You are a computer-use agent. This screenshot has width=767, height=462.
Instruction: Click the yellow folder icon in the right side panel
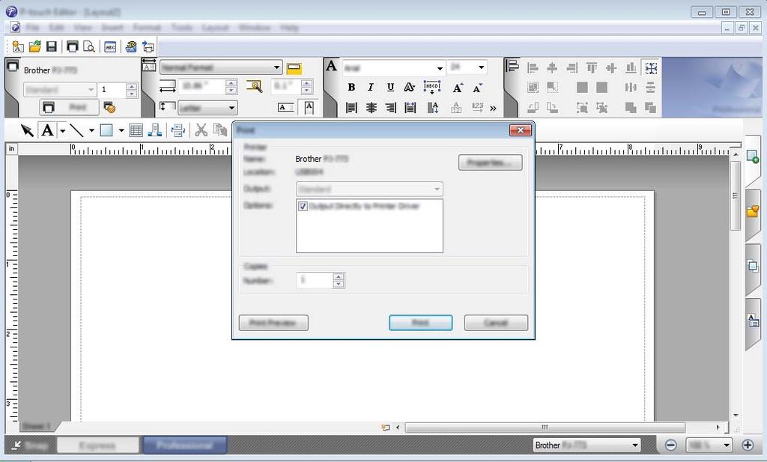pos(752,211)
